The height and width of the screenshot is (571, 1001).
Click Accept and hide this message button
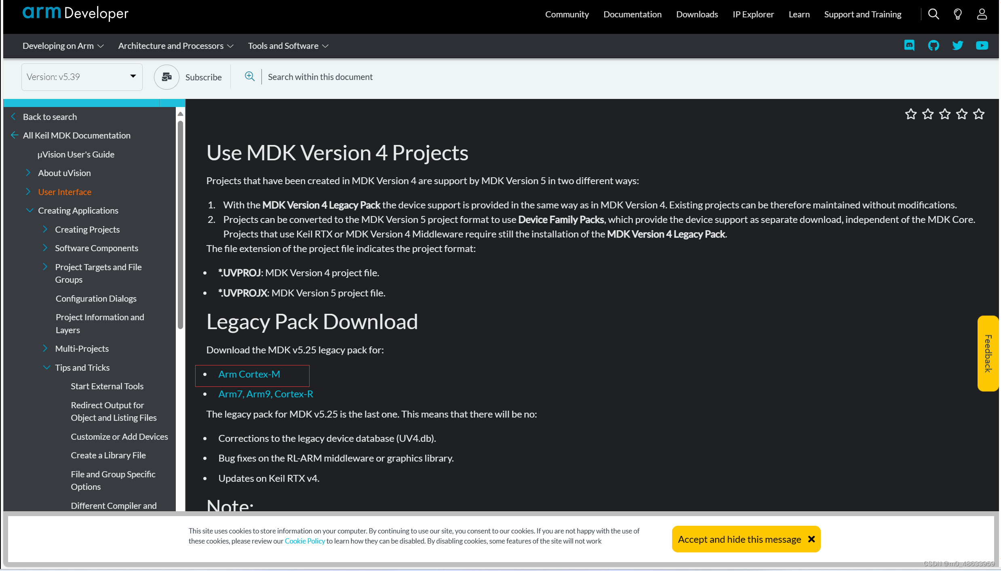(x=746, y=540)
